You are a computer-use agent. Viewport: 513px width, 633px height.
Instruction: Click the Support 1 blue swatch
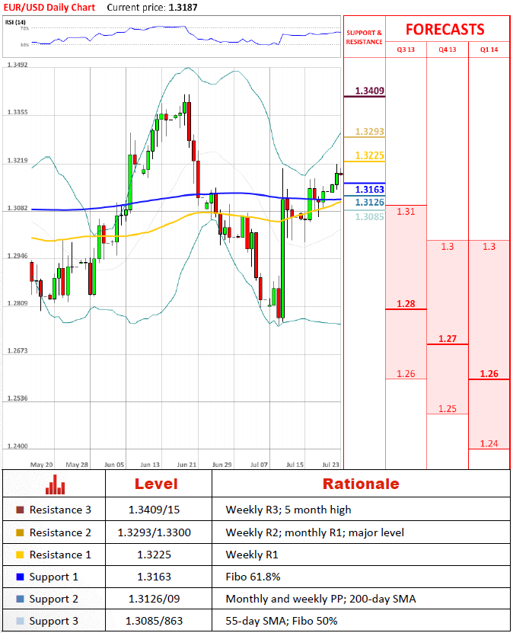coord(20,577)
